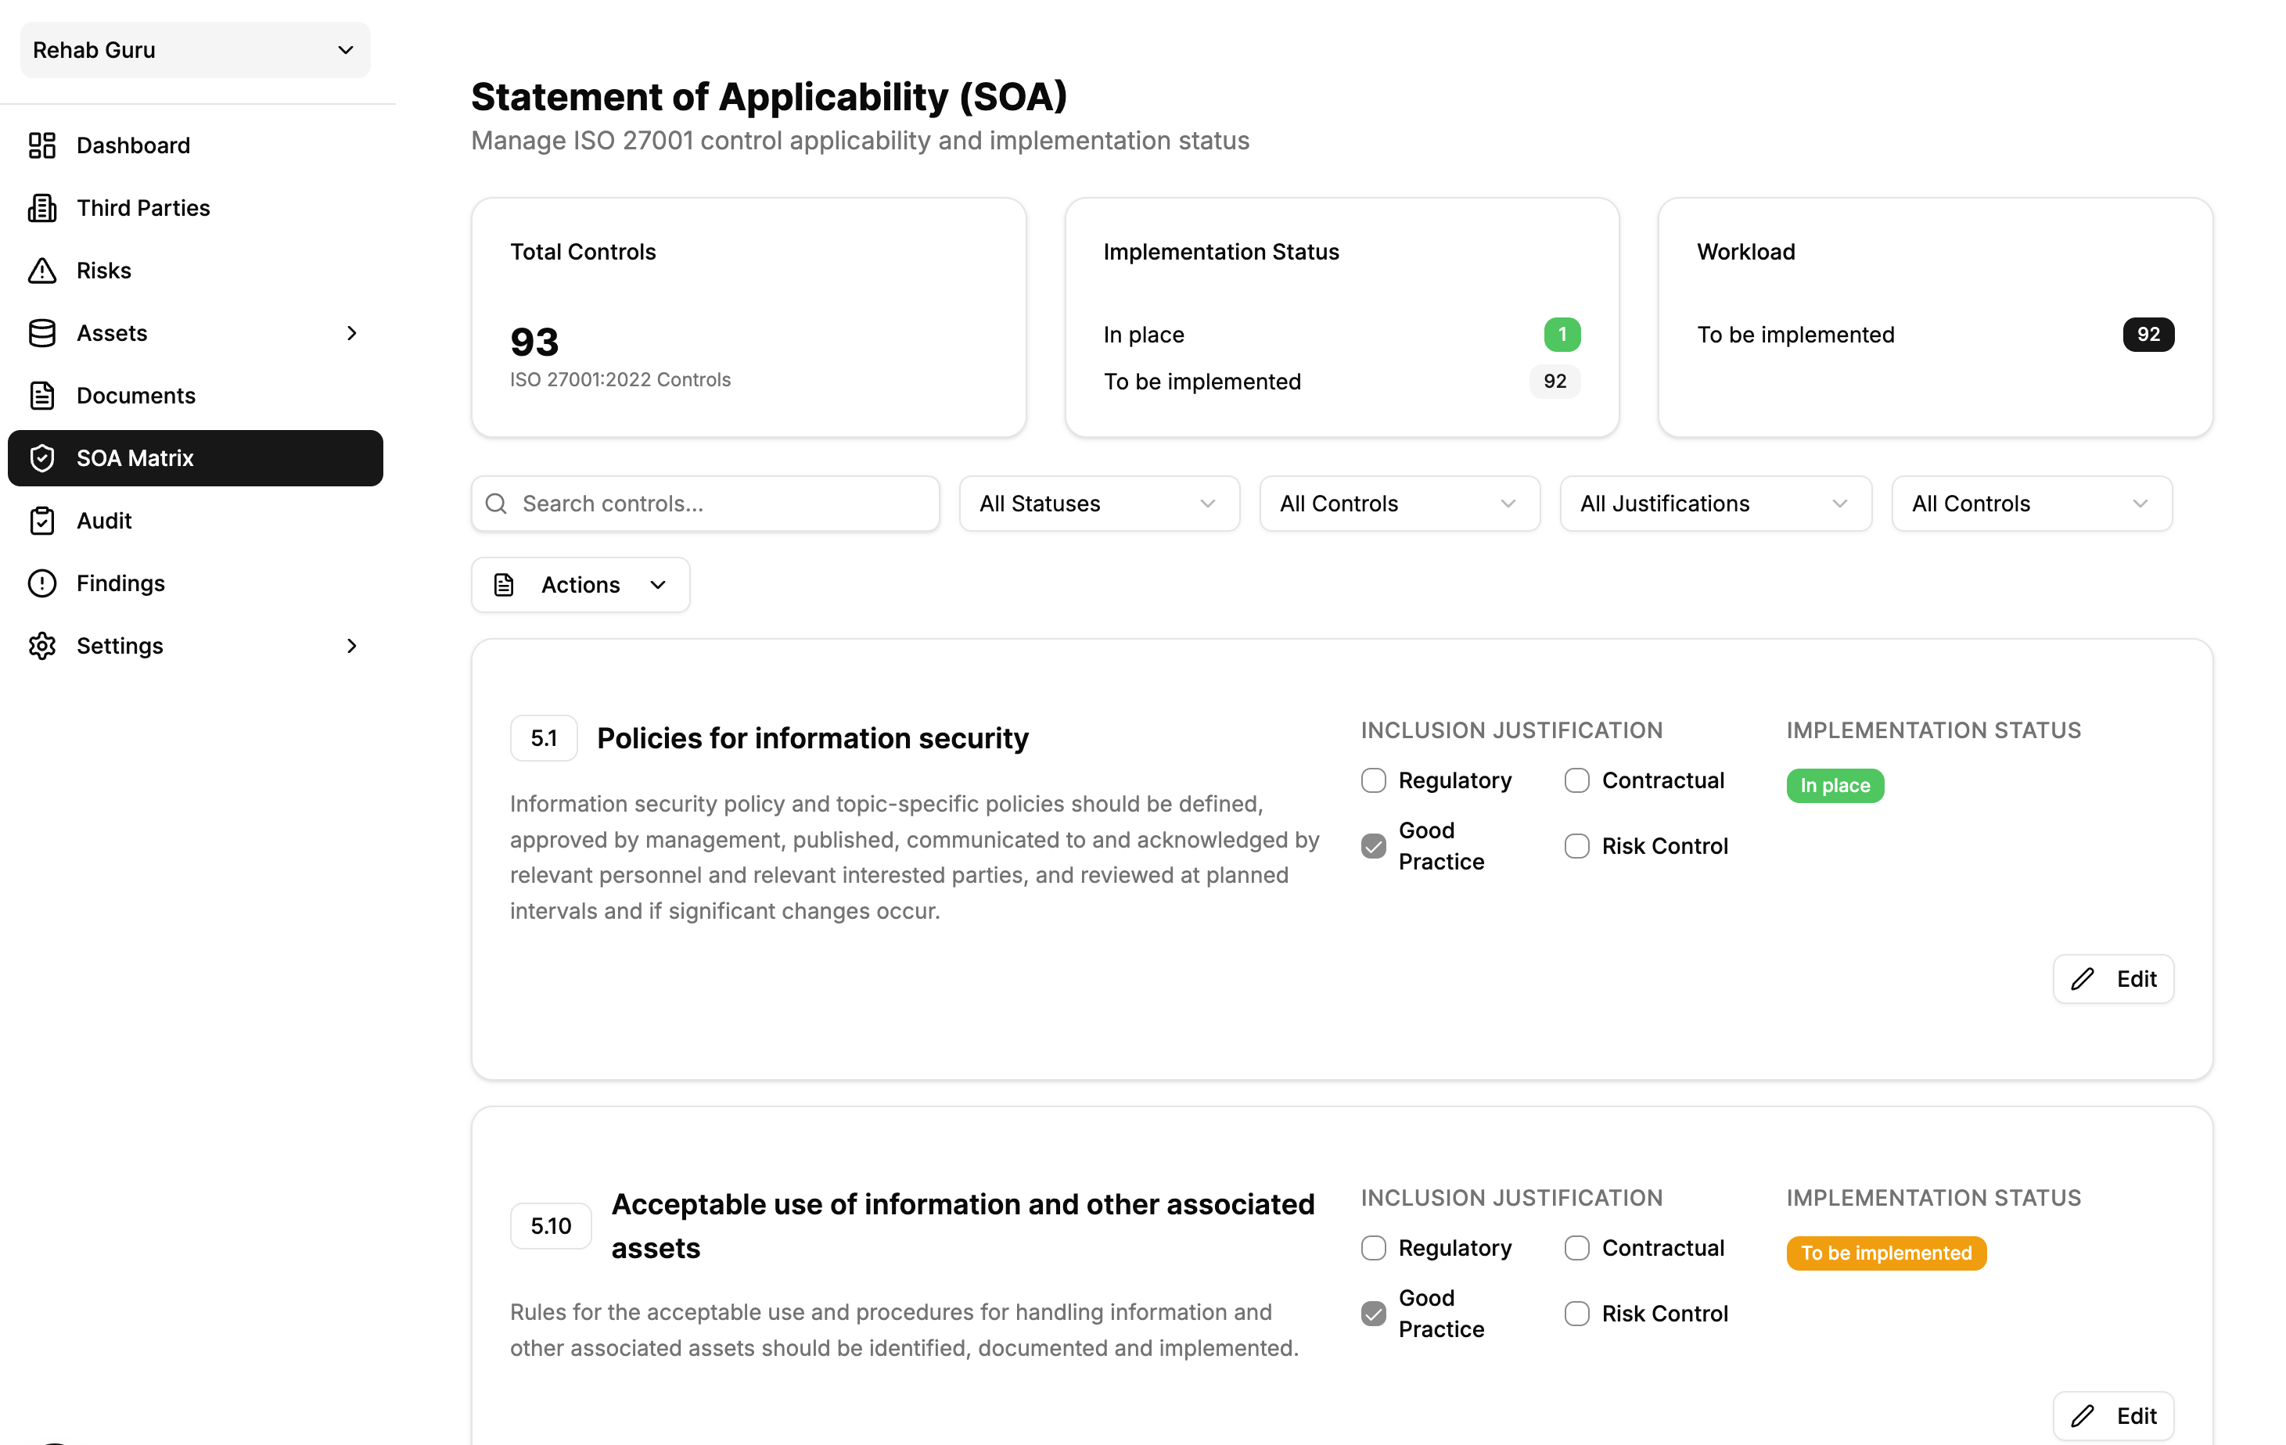2286x1445 pixels.
Task: Open the All Justifications filter dropdown
Action: tap(1715, 504)
